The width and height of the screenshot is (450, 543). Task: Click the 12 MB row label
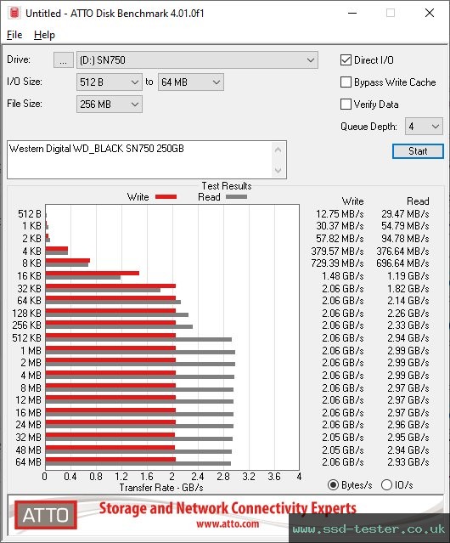pos(28,400)
